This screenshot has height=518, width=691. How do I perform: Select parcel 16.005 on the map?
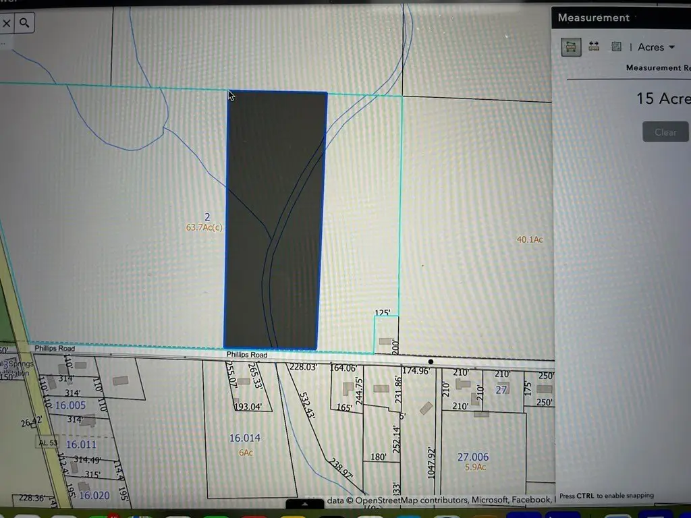[70, 405]
